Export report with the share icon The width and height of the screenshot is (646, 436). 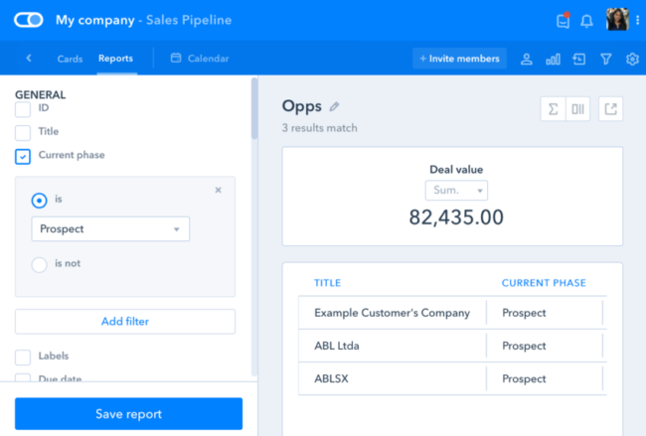coord(610,109)
